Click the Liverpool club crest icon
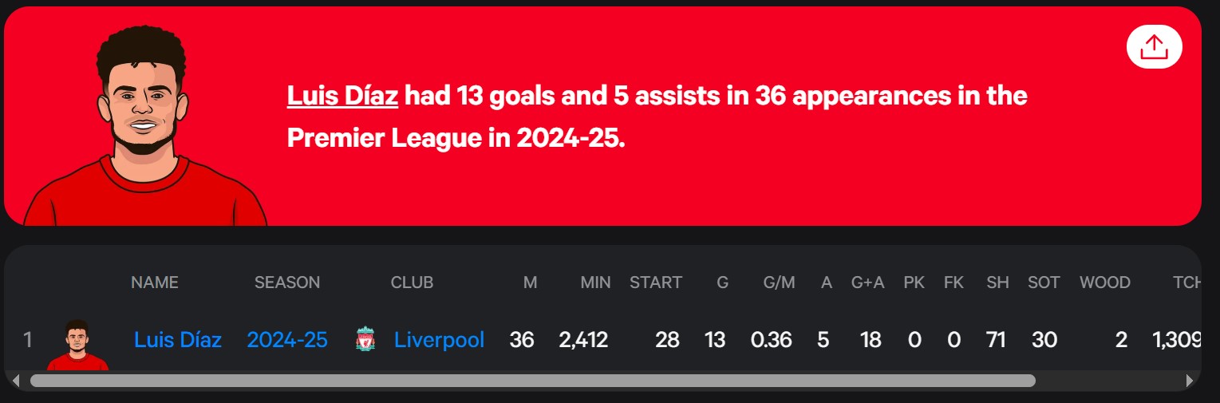The image size is (1220, 403). [x=365, y=340]
